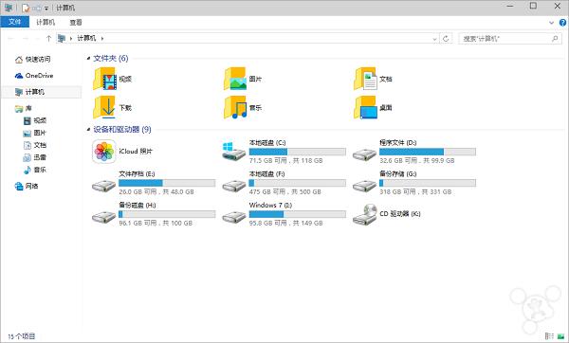
Task: Open the 下载 downloads folder icon
Action: [105, 107]
